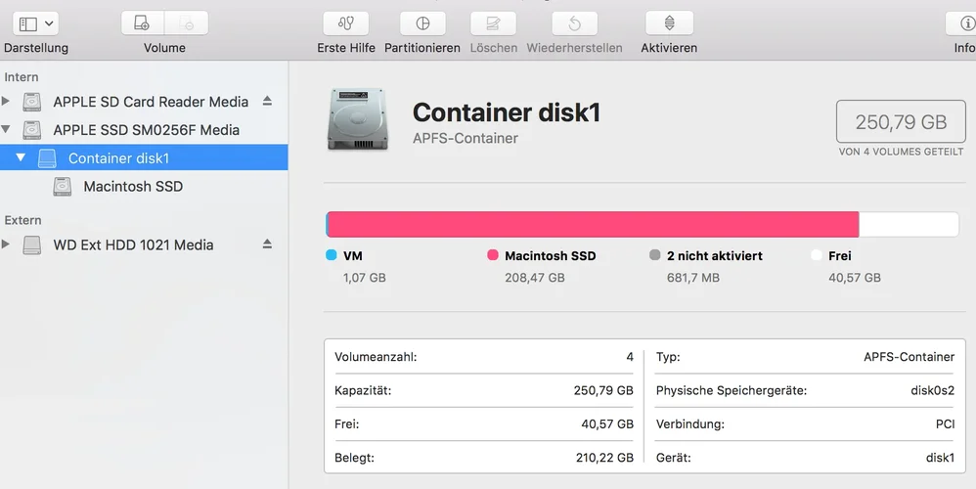Eject the APPLE SD Card Reader Media
This screenshot has height=489, width=976.
pyautogui.click(x=268, y=102)
